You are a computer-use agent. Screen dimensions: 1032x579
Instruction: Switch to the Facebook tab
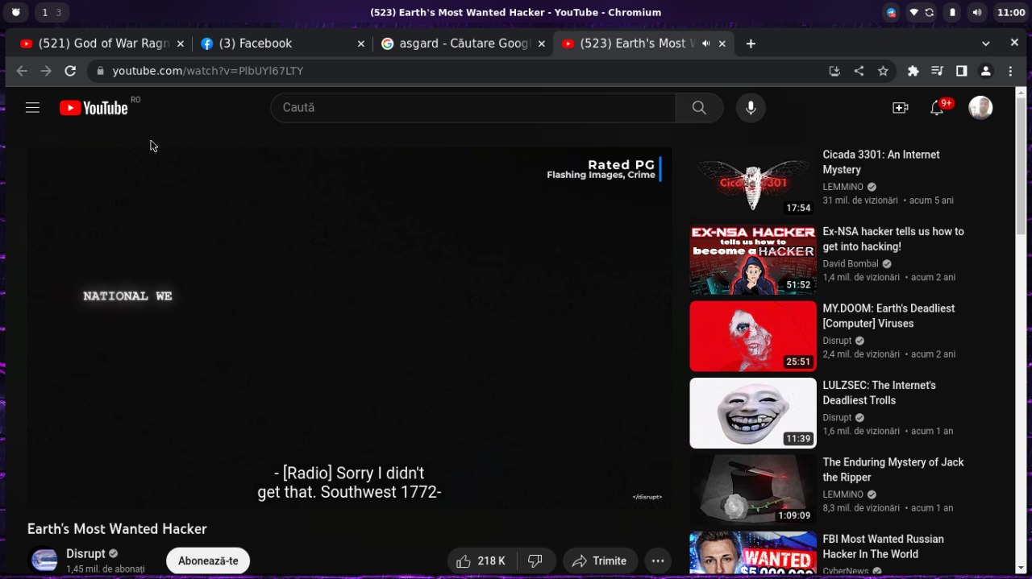tap(281, 43)
